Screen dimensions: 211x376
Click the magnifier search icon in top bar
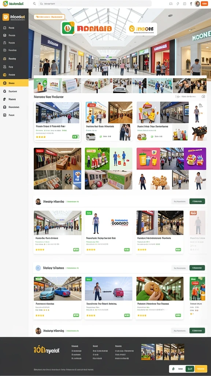[34, 4]
